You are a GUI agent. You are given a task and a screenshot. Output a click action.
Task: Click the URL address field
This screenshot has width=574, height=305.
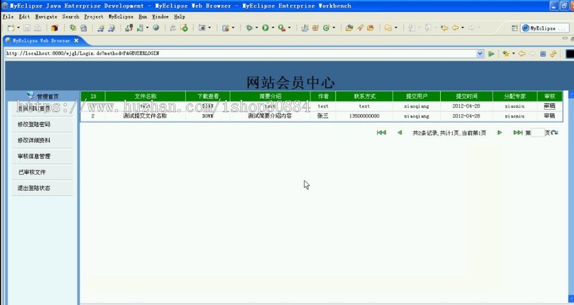coord(240,54)
